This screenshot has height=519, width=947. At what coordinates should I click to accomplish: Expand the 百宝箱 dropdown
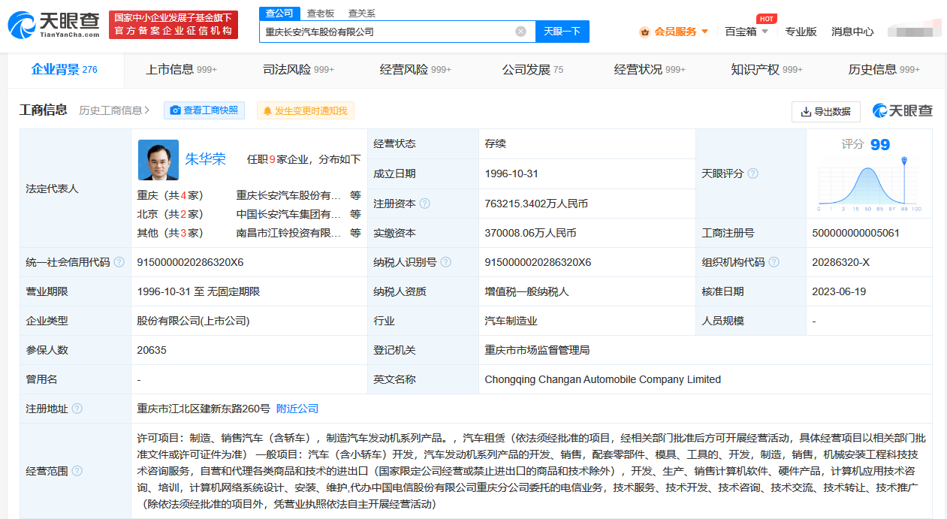[x=746, y=32]
